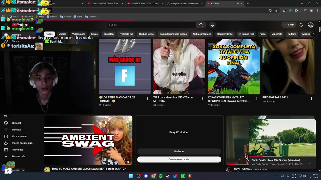Open Chrome media control icon
Screen dimensions: 321x180
coord(305,10)
